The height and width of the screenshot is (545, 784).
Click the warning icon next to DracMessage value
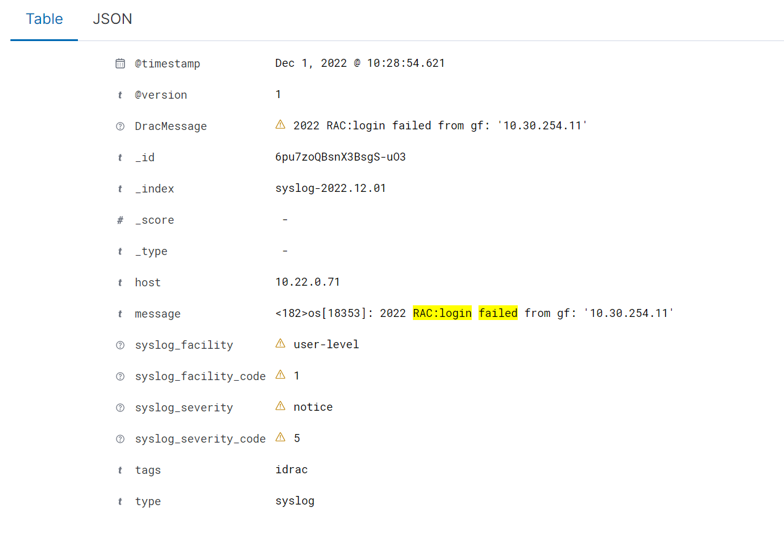coord(280,124)
